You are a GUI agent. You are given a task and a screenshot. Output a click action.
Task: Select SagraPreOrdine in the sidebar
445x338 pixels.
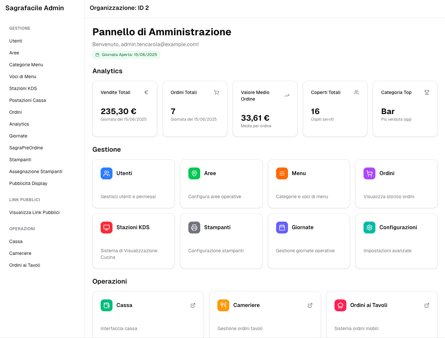point(26,148)
